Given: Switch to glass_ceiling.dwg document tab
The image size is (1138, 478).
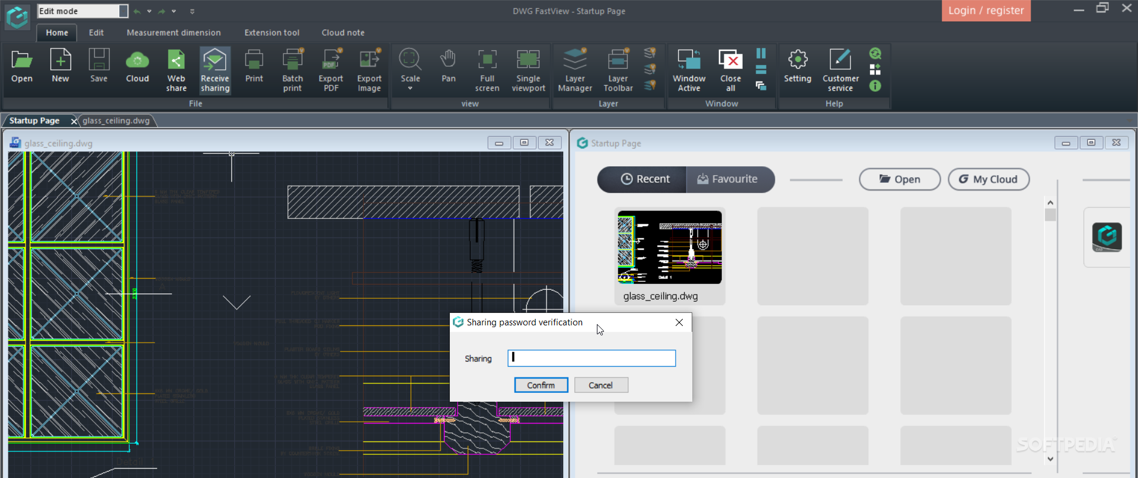Looking at the screenshot, I should (116, 121).
